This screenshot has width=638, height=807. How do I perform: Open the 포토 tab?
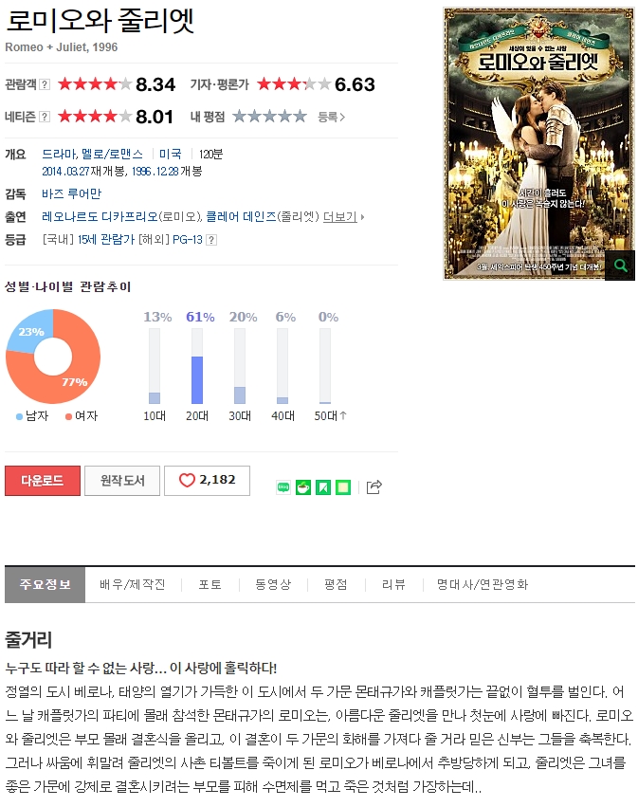(x=210, y=585)
